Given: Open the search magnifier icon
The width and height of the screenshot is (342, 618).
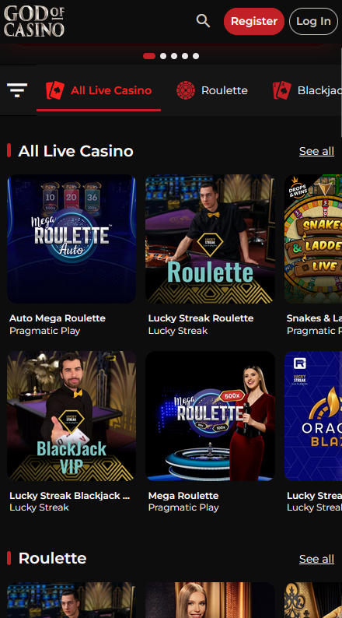Looking at the screenshot, I should click(x=203, y=20).
